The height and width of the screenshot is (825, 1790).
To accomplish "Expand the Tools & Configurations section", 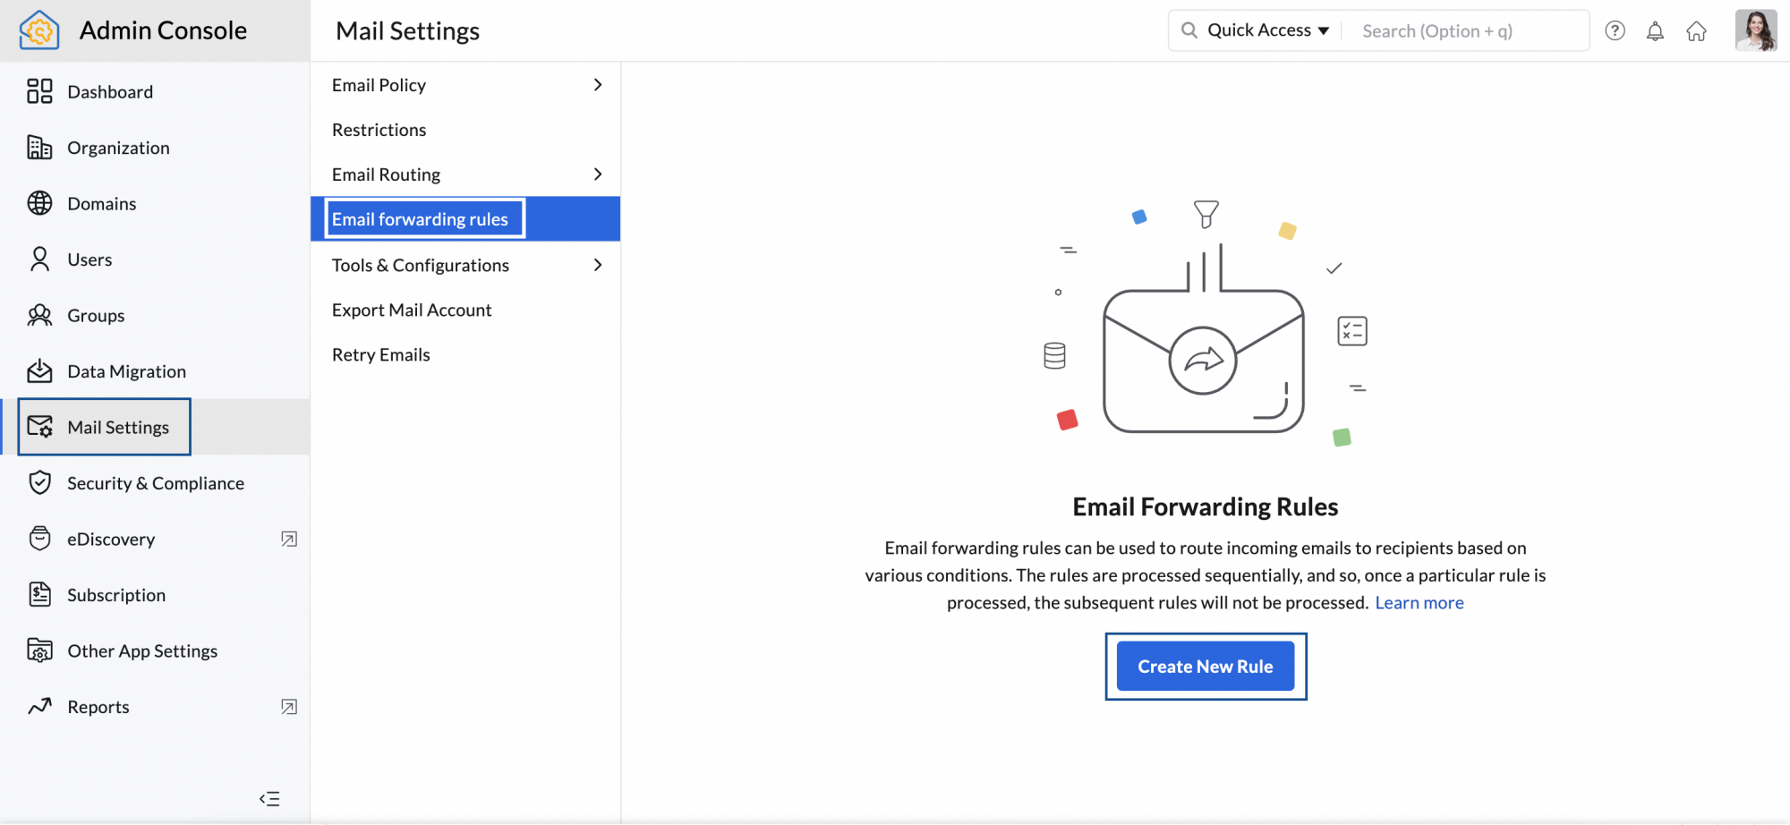I will pyautogui.click(x=597, y=265).
